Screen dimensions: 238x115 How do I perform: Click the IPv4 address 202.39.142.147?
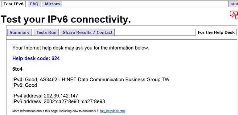pyautogui.click(x=61, y=96)
